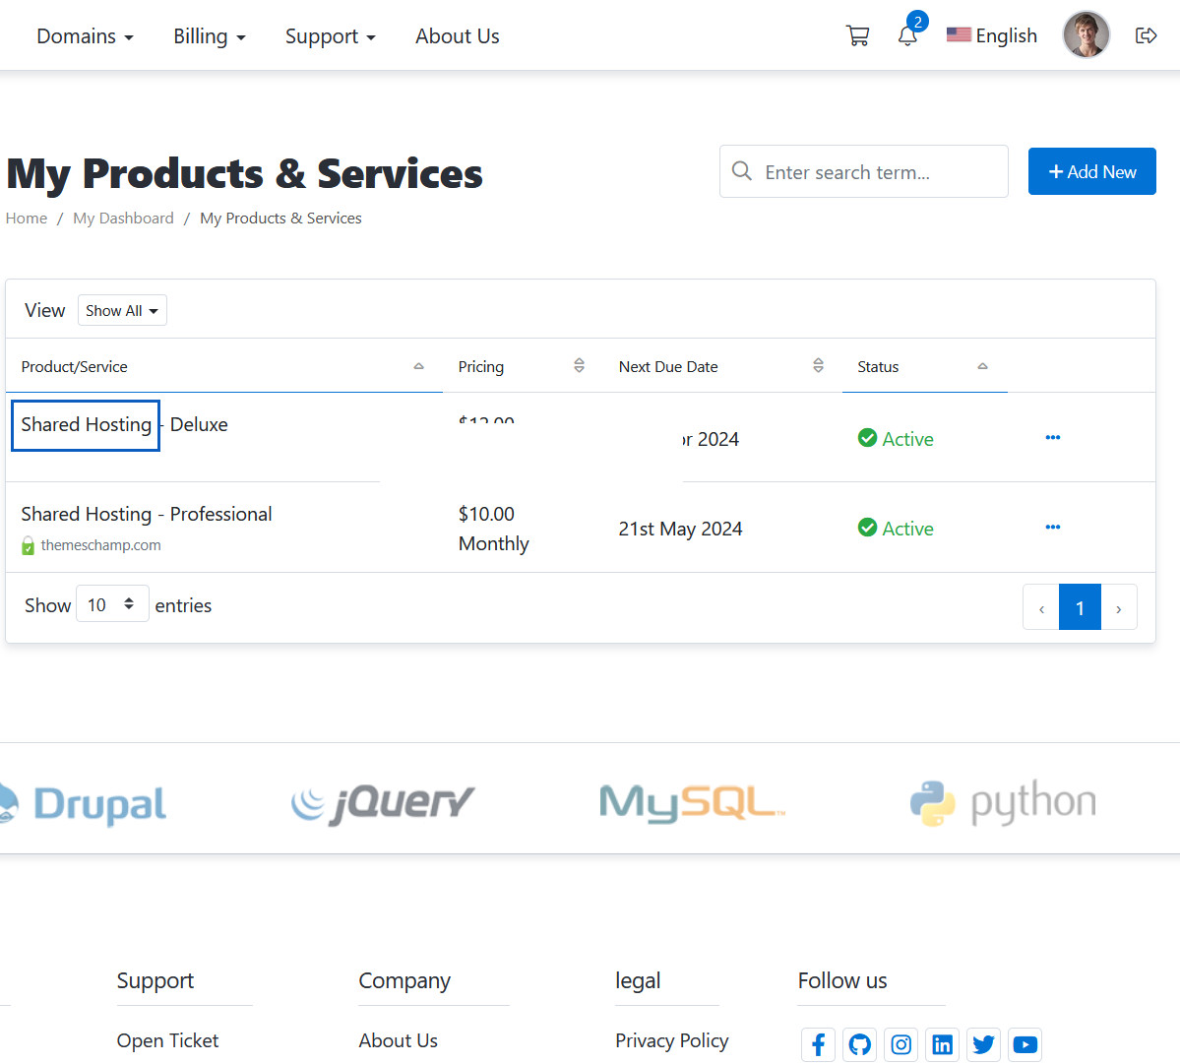
Task: Open the English language selector
Action: [992, 36]
